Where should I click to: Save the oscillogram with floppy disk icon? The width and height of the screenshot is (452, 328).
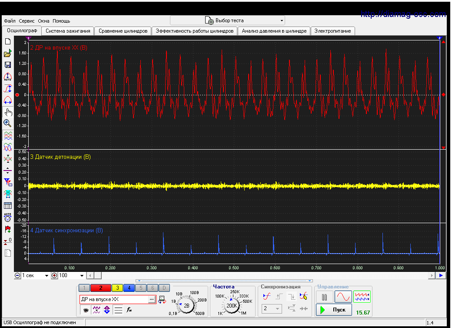(x=8, y=65)
